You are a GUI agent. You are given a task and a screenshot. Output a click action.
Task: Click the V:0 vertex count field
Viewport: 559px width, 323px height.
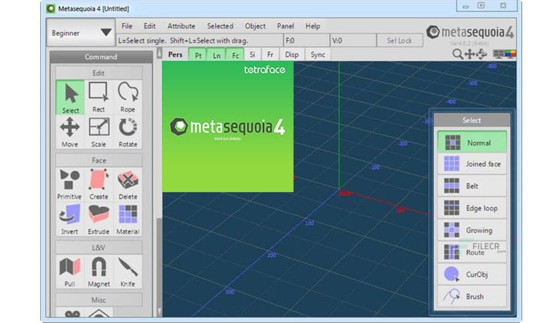click(x=353, y=41)
